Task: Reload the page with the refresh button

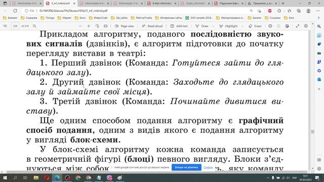Action: (x=15, y=11)
